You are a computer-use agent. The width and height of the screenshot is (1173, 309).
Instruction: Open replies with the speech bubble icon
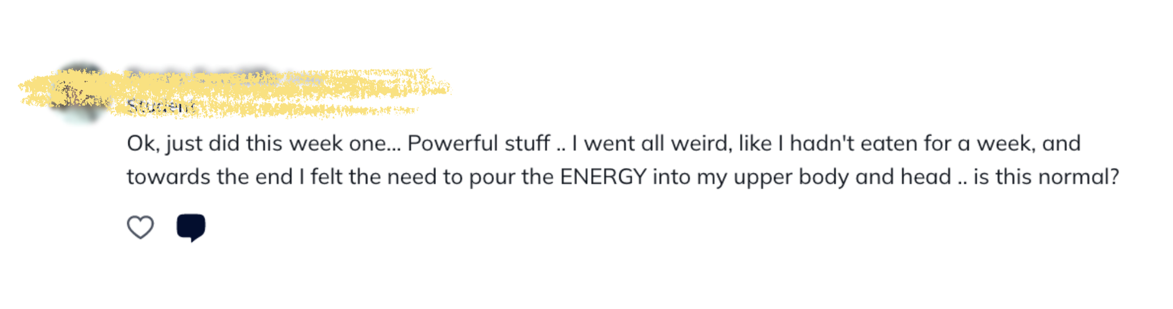191,227
